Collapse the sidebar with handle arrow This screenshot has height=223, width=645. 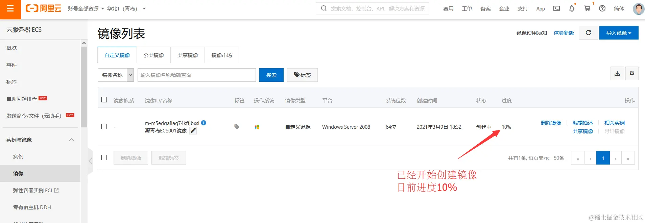click(x=90, y=161)
